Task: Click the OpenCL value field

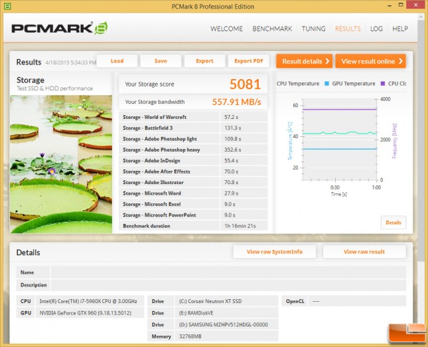Action: pos(357,301)
